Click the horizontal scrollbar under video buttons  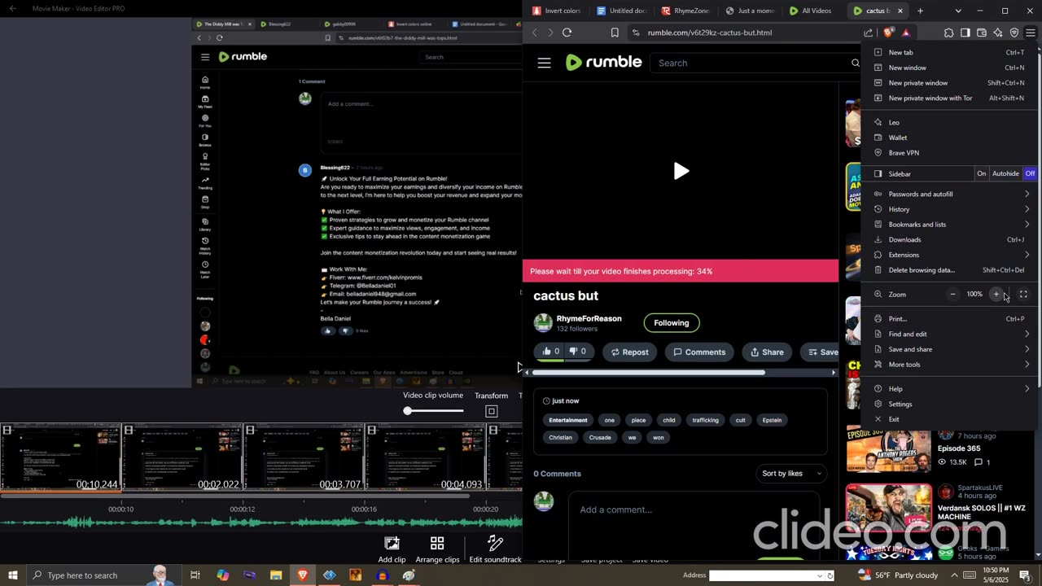(648, 373)
